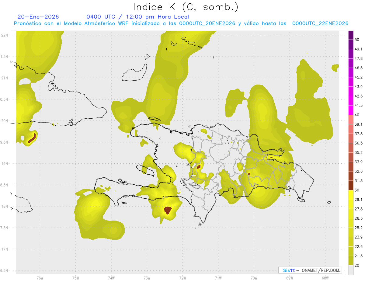Click the "6.5N" latitude label
The image size is (365, 282).
pyautogui.click(x=5, y=270)
